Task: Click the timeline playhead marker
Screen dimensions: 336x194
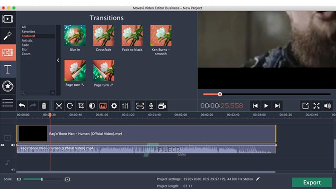Action: pyautogui.click(x=50, y=115)
